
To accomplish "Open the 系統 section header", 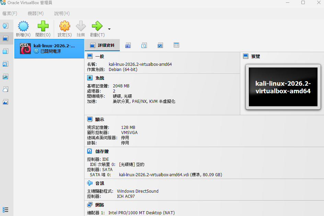I will pos(100,78).
